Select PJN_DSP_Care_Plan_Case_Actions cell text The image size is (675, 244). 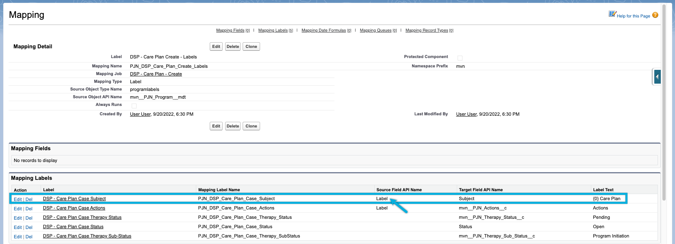click(x=236, y=208)
